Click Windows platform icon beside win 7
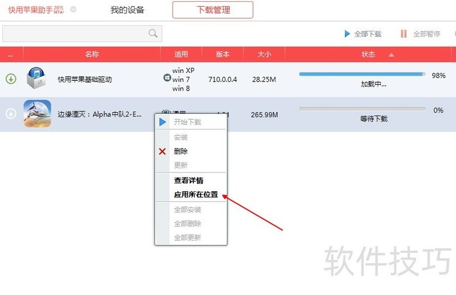The image size is (456, 295). pos(167,77)
